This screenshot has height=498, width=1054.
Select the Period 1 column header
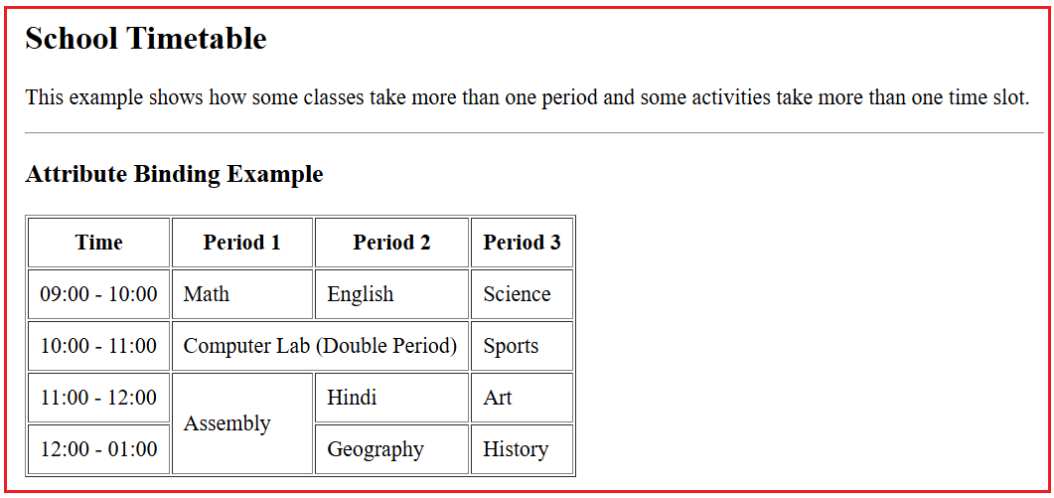point(242,243)
